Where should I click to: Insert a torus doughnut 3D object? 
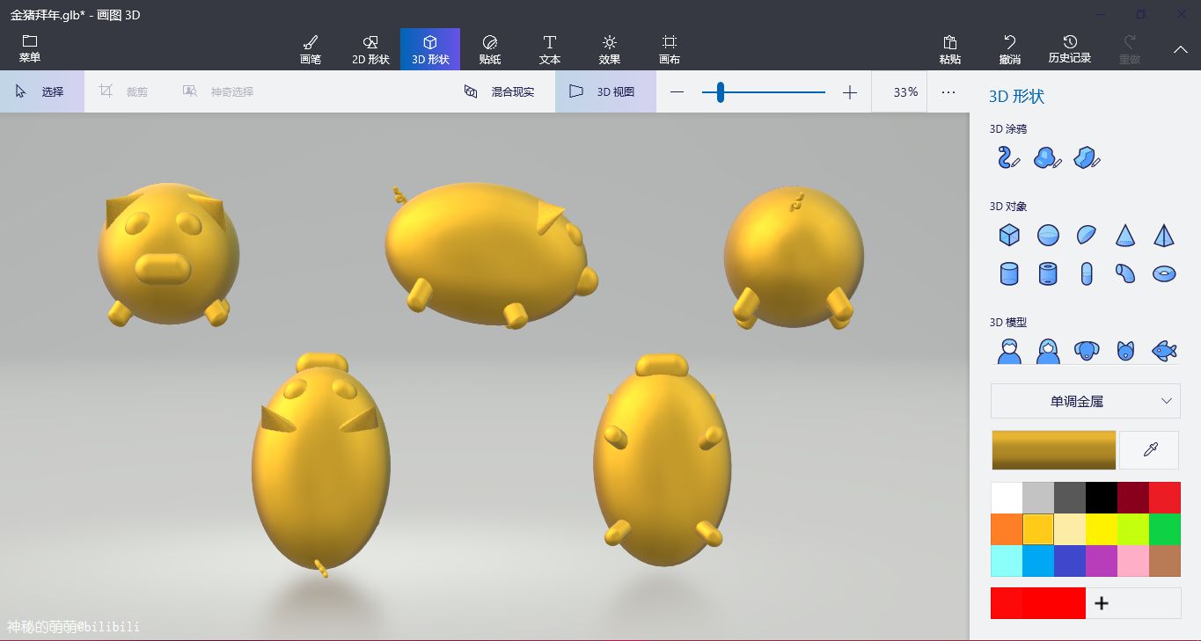click(1164, 273)
